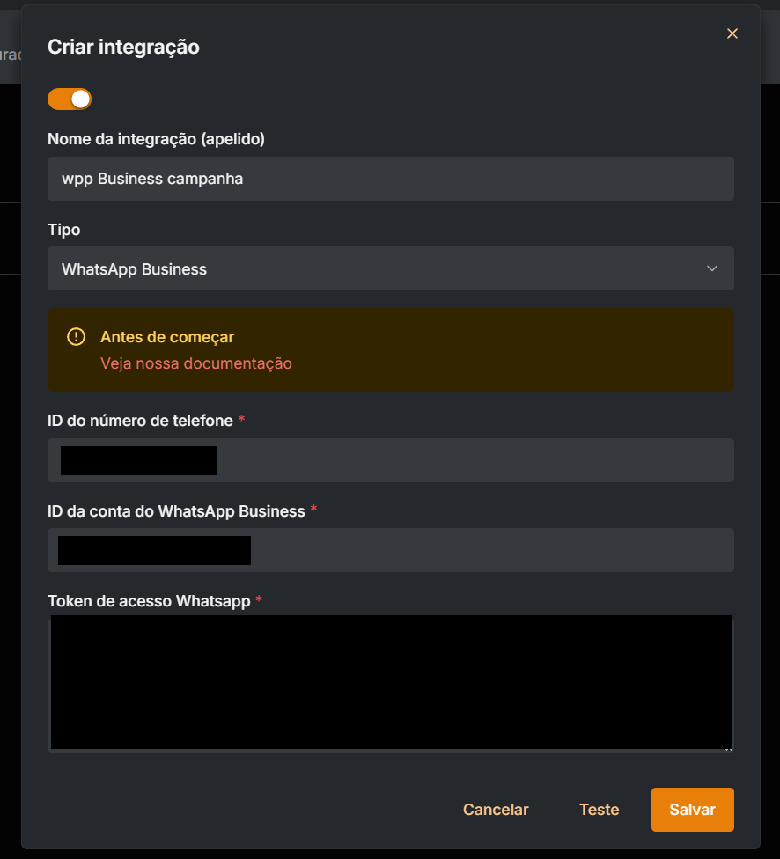Screen dimensions: 780x859
Task: Focus the ID da conta WhatsApp Business field
Action: pos(391,550)
